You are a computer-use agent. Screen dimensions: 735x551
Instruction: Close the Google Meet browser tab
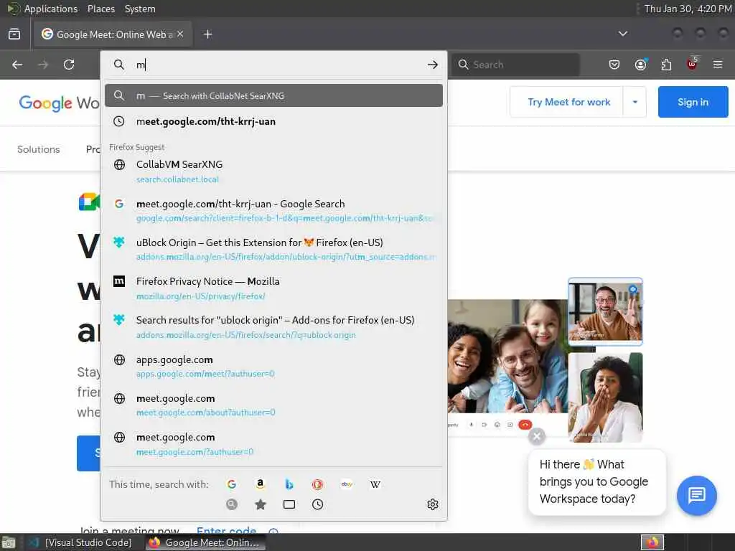pyautogui.click(x=180, y=34)
